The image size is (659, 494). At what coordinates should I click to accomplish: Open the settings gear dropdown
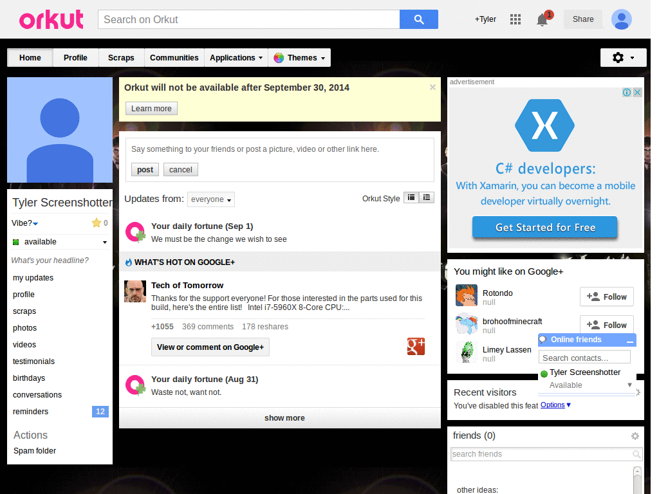click(x=622, y=58)
